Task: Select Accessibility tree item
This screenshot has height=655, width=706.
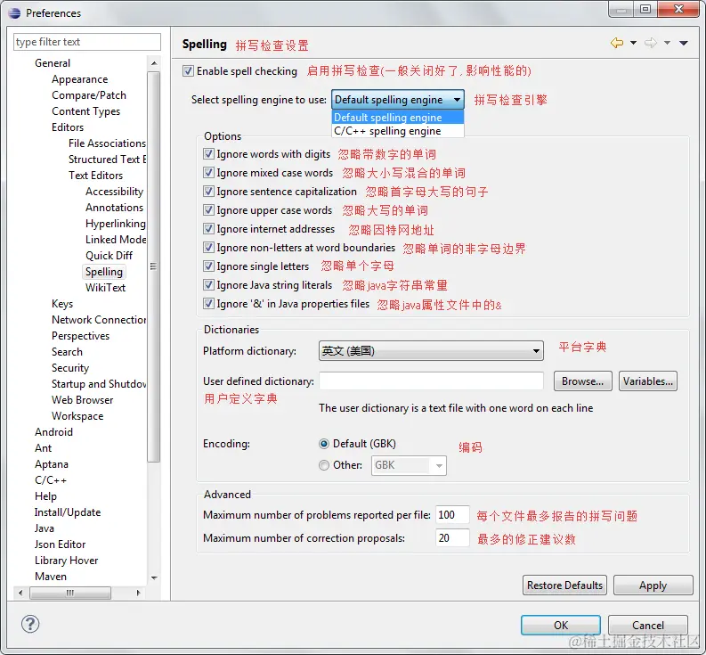Action: tap(114, 192)
